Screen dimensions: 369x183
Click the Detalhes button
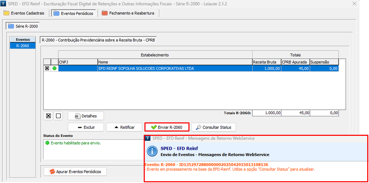pos(85,116)
